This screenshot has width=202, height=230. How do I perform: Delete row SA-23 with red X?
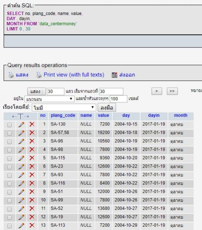(32, 167)
